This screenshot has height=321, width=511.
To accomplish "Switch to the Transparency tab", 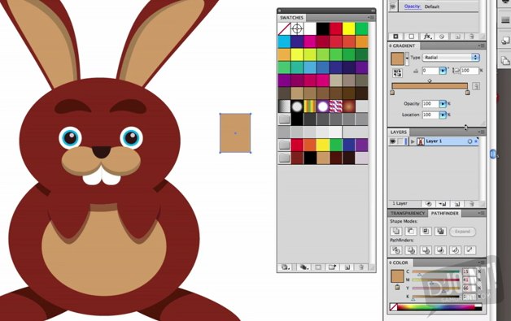I will (408, 213).
